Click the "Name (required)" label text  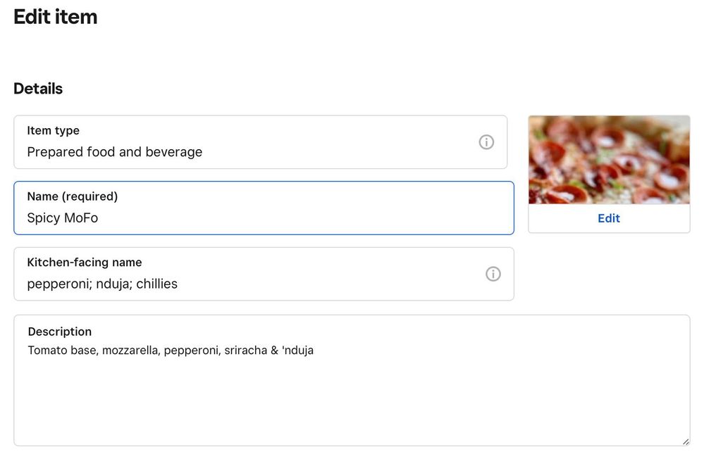(x=73, y=196)
